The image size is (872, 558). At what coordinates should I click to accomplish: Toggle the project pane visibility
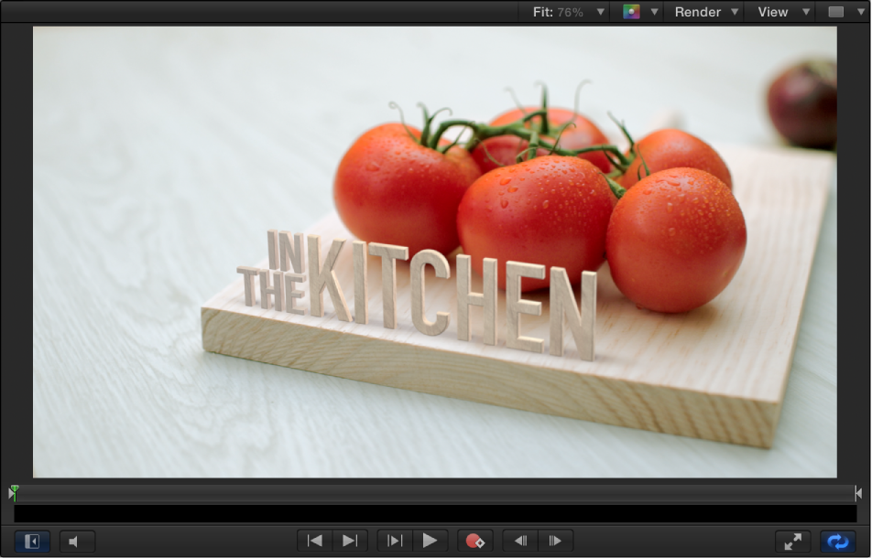[31, 541]
